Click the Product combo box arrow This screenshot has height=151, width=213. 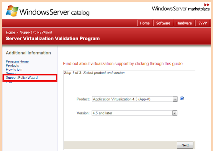(x=175, y=99)
